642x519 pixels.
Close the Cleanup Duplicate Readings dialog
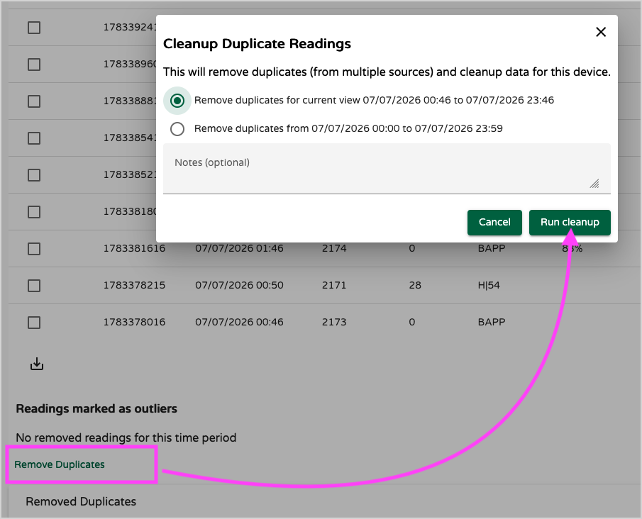[x=601, y=32]
